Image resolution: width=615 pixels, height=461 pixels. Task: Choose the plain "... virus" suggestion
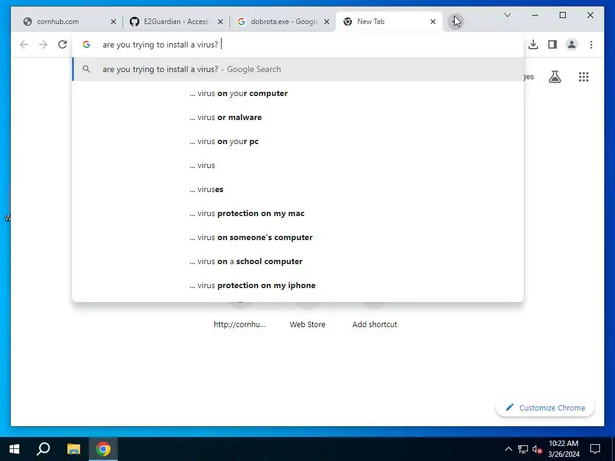[298, 166]
